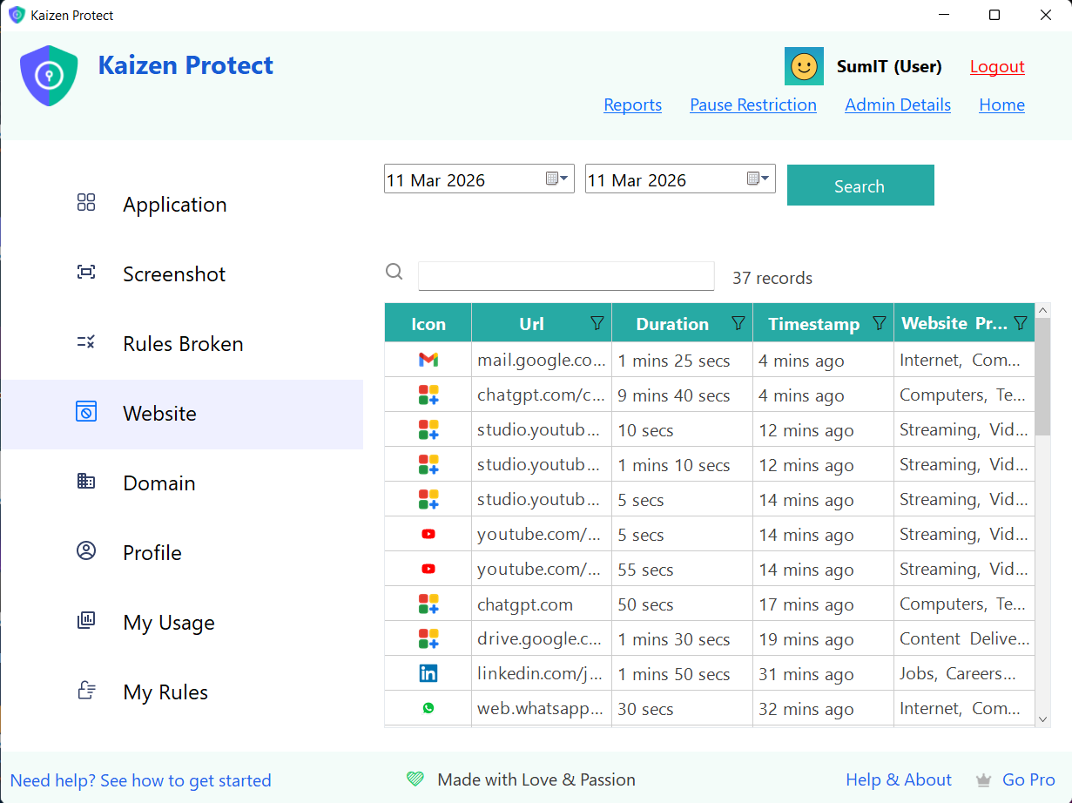
Task: Click the Rules Broken sidebar icon
Action: 86,341
